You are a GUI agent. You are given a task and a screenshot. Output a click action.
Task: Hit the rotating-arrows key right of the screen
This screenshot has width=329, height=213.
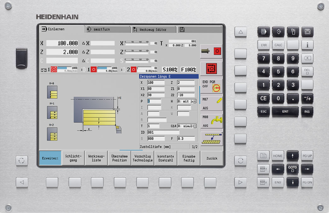(x=241, y=160)
